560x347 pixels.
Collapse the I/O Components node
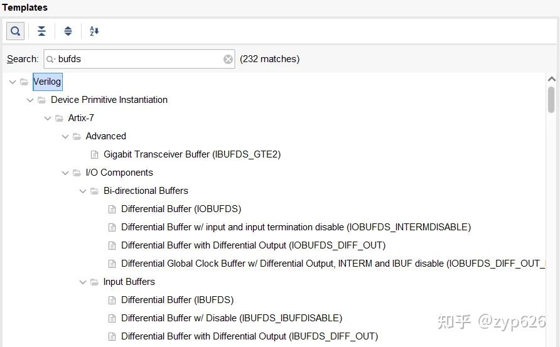point(65,173)
